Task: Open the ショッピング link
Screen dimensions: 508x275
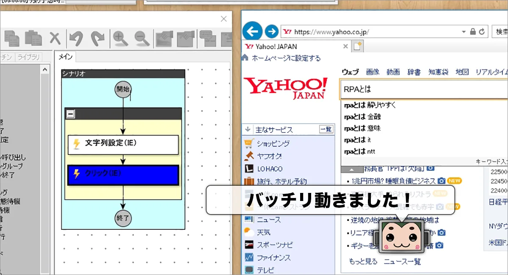Action: (x=273, y=143)
